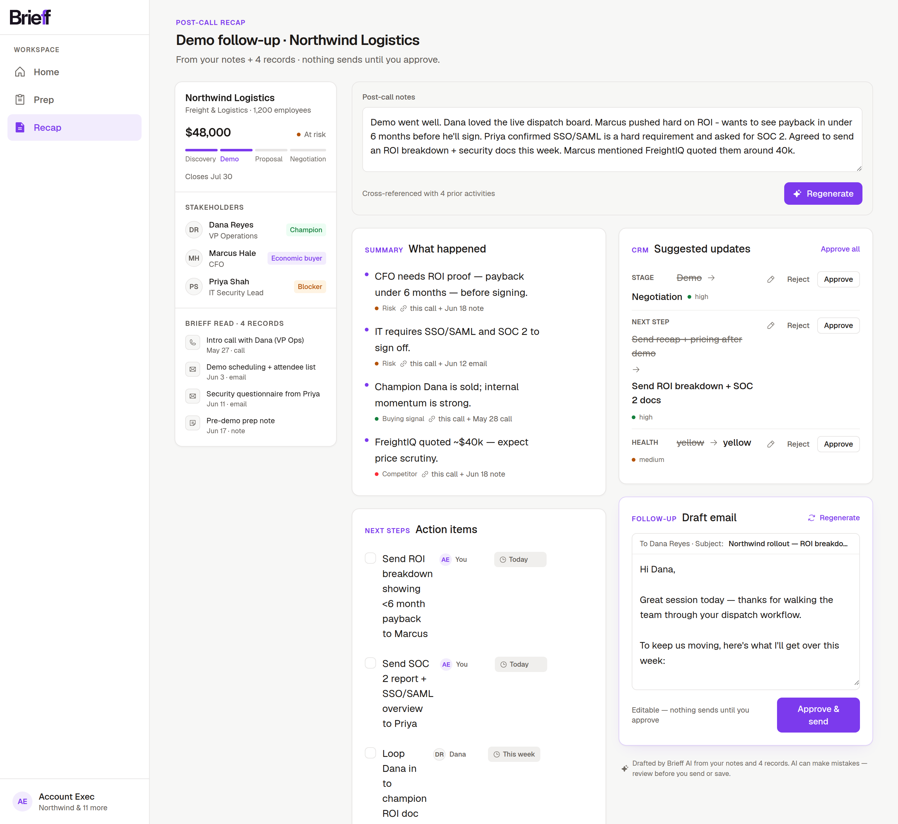Image resolution: width=898 pixels, height=824 pixels.
Task: Click the sparkle icon beside AI disclaimer
Action: [625, 768]
